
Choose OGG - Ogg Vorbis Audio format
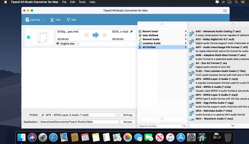(219, 105)
